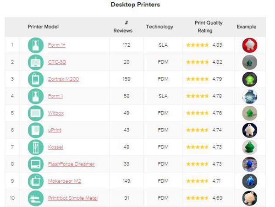Screen dimensions: 275x207
Task: Click the Form 1 model link
Action: click(x=55, y=96)
